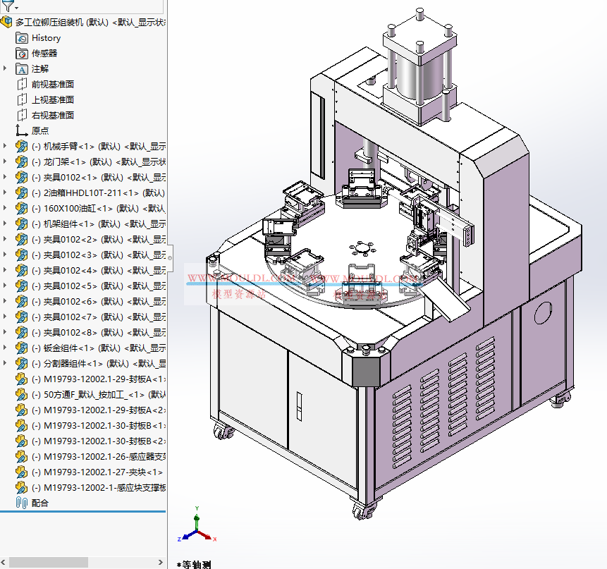Expand 钣金组件<1> in the feature tree
This screenshot has width=607, height=569.
(x=5, y=348)
